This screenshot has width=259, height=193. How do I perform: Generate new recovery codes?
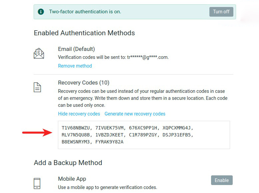pos(135,114)
